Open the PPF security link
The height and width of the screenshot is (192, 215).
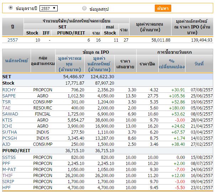[6, 164]
